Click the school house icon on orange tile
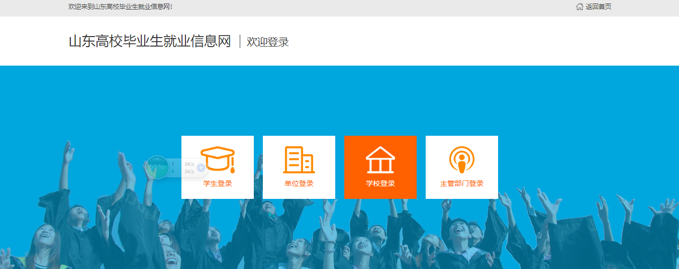679x269 pixels. 380,159
